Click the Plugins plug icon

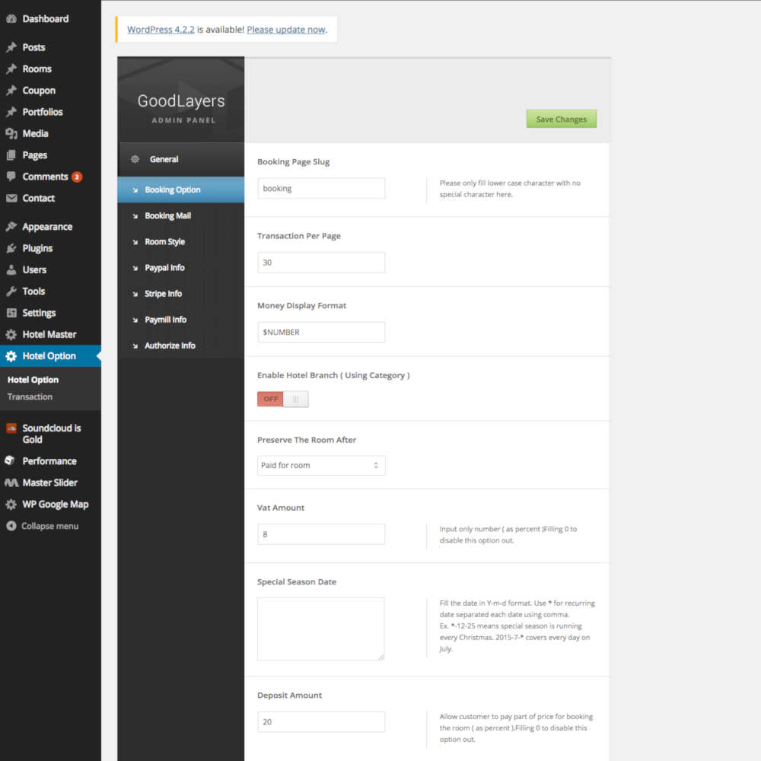pos(11,248)
